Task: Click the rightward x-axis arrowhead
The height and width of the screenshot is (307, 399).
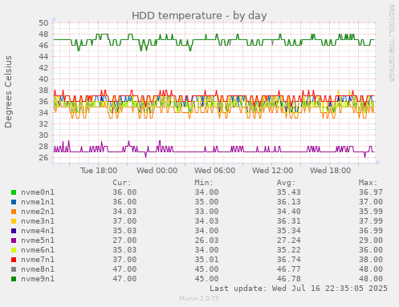Action: pyautogui.click(x=378, y=163)
